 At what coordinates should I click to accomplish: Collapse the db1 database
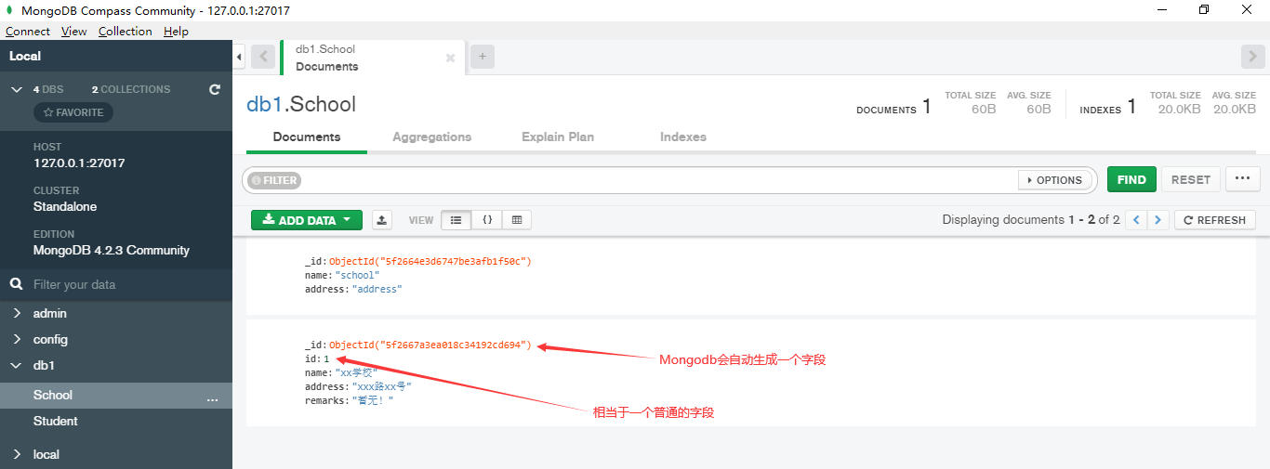point(16,365)
